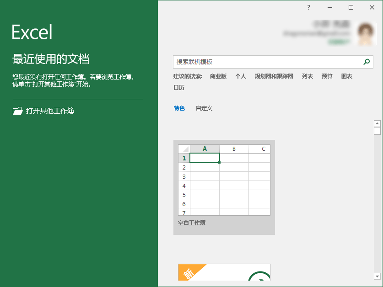Open the 图表 suggested search

coord(347,76)
